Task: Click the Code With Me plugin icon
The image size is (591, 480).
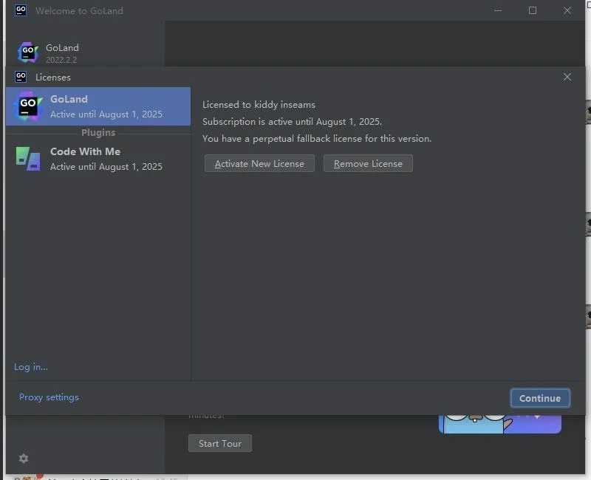Action: (x=28, y=159)
